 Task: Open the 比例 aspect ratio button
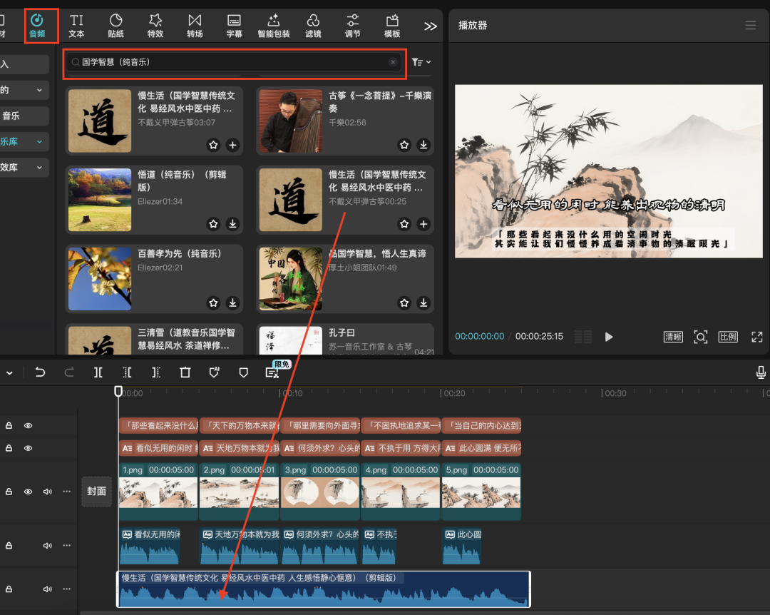(728, 337)
